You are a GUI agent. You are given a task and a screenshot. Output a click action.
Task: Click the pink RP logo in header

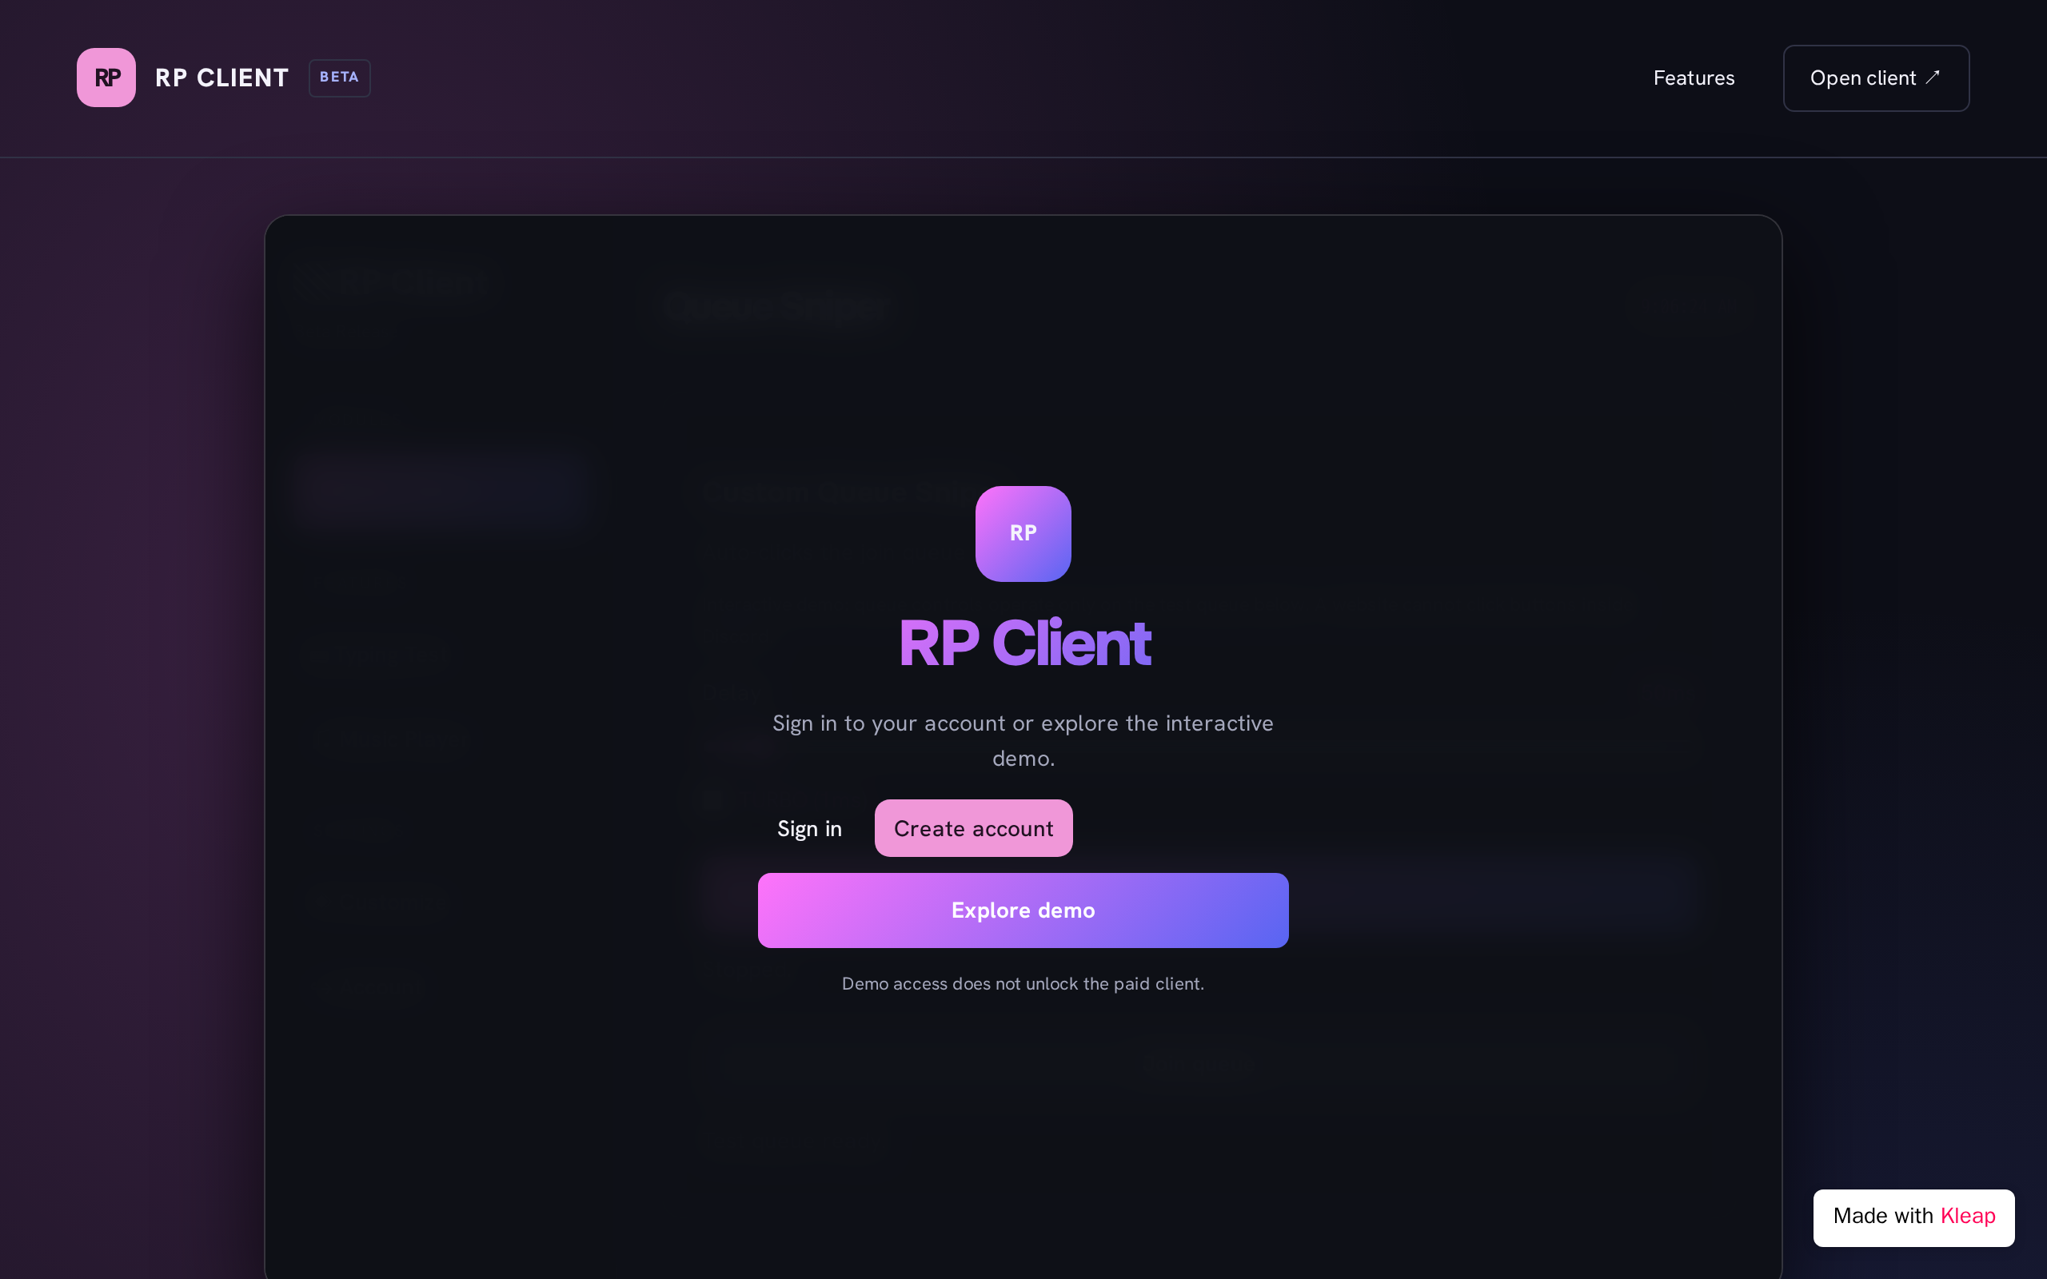click(106, 78)
